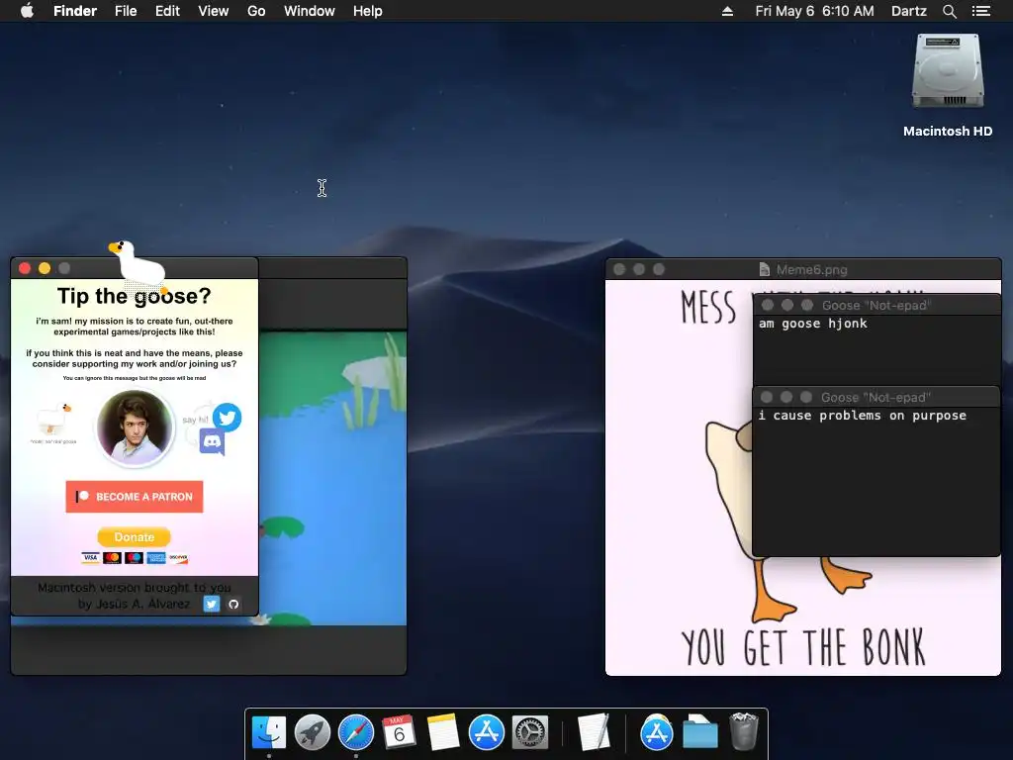Click Sam's circular profile photo
Image resolution: width=1013 pixels, height=760 pixels.
point(135,427)
